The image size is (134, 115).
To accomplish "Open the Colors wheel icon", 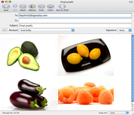I will (x=51, y=6).
